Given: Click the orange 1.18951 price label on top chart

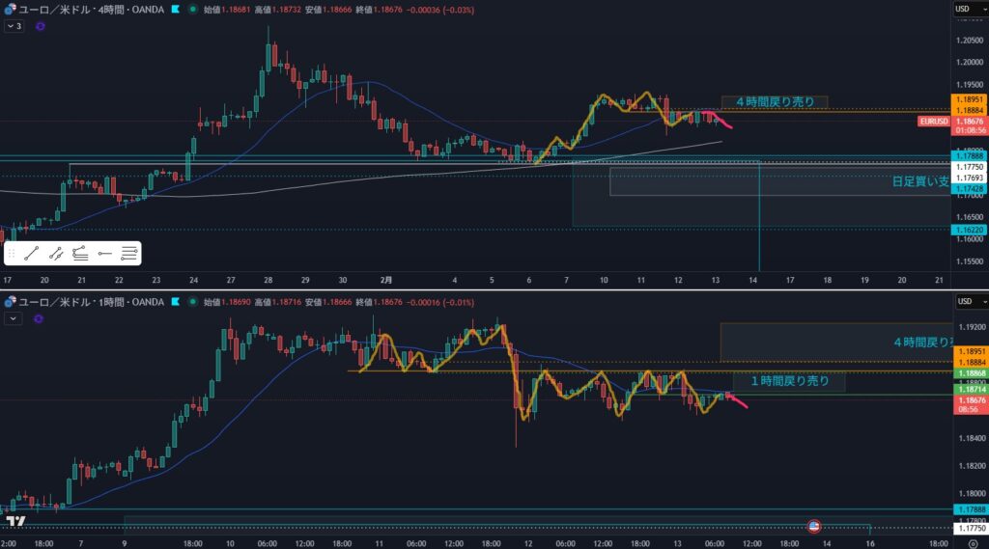Looking at the screenshot, I should click(x=969, y=99).
